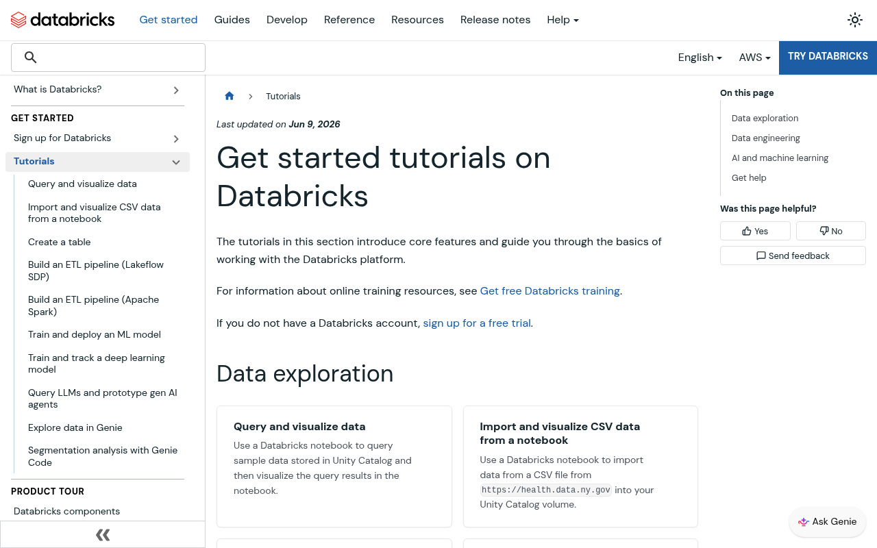The width and height of the screenshot is (877, 548).
Task: Select Databricks components sidebar item
Action: (x=66, y=512)
